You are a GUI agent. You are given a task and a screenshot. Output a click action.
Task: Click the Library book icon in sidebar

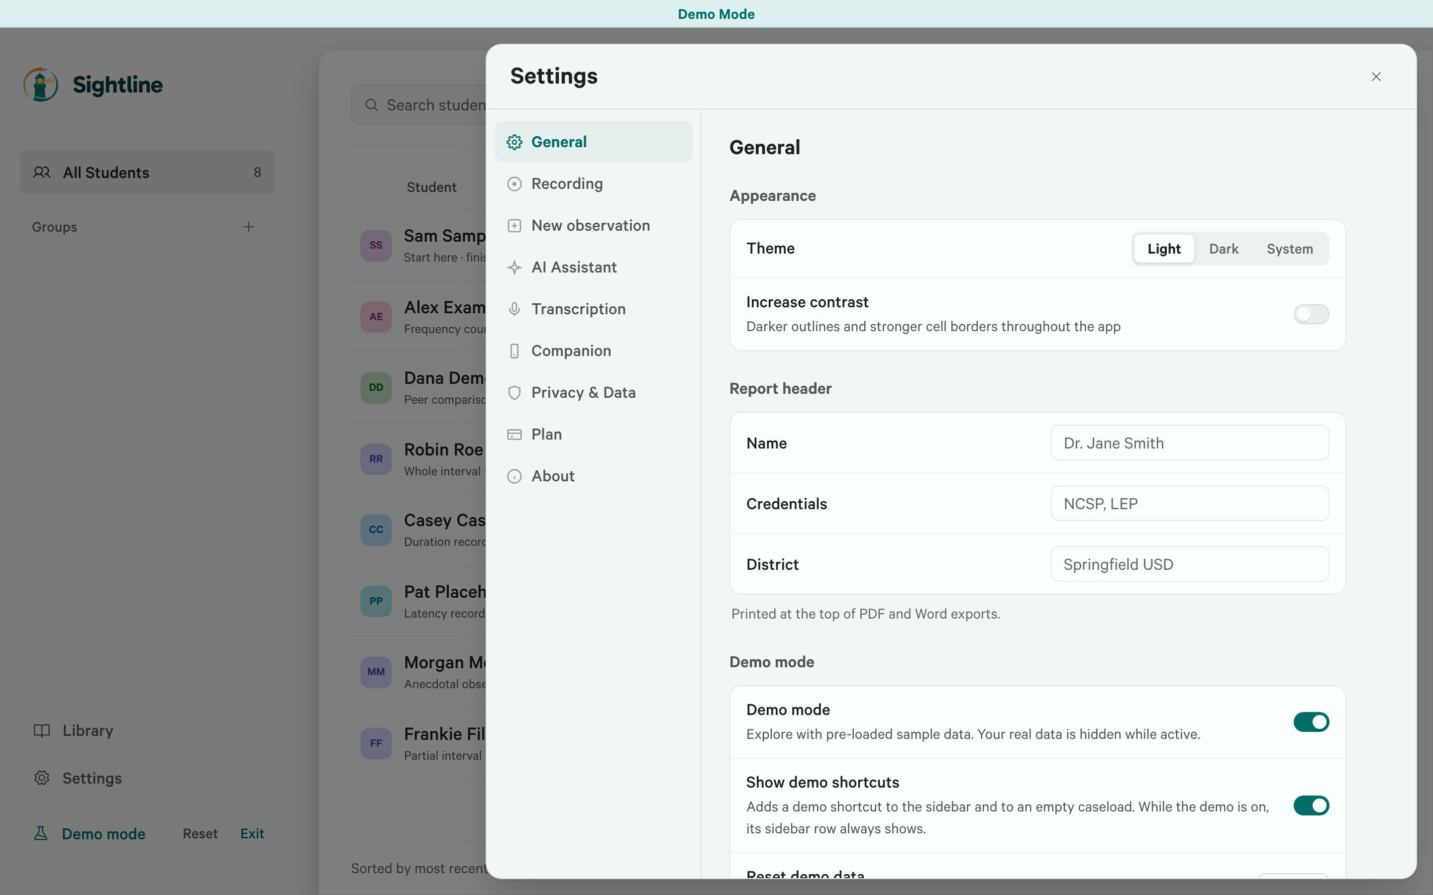41,730
